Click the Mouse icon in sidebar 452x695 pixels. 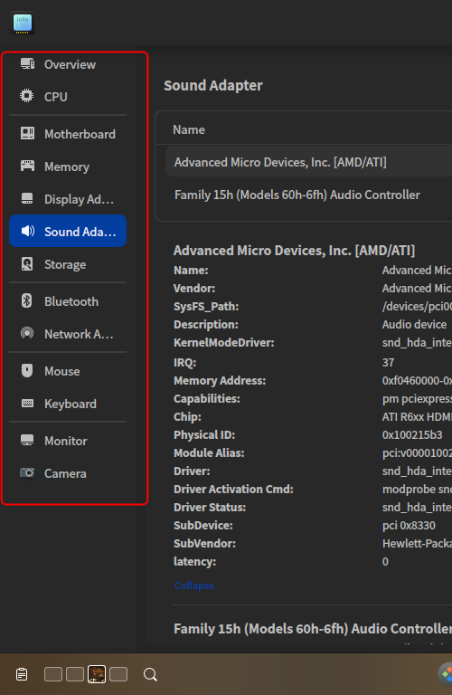[27, 370]
